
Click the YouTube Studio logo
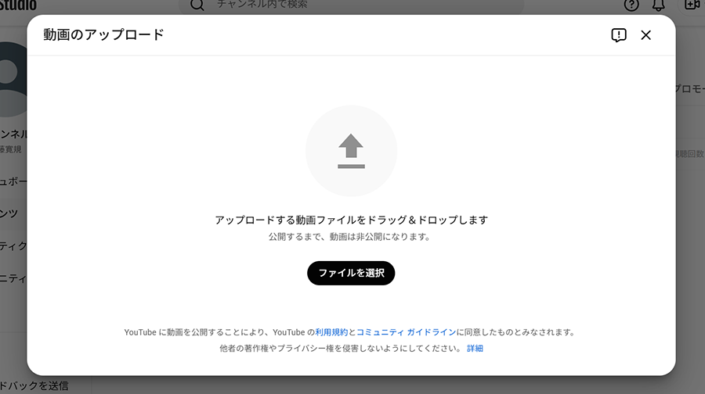17,5
